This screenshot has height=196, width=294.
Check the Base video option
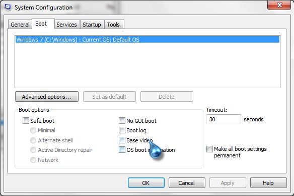point(122,140)
